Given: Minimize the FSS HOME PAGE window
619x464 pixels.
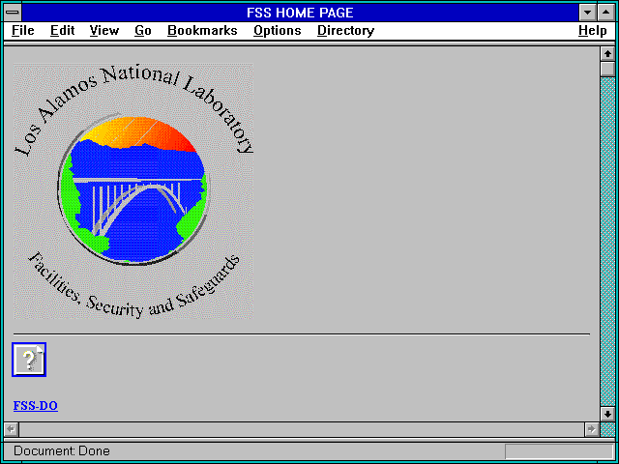Looking at the screenshot, I should click(587, 13).
